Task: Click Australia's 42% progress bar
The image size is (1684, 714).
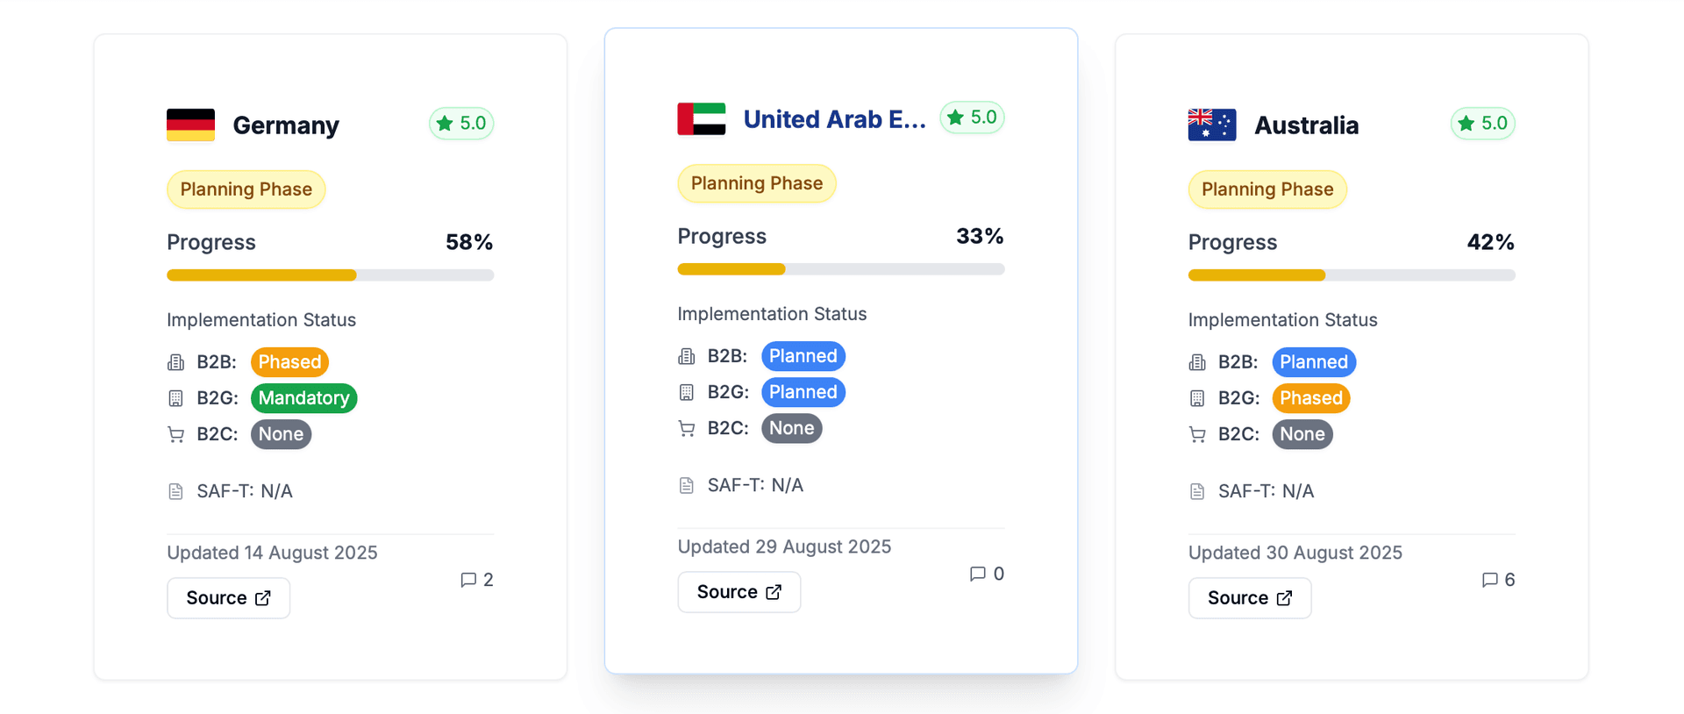Action: point(1351,275)
